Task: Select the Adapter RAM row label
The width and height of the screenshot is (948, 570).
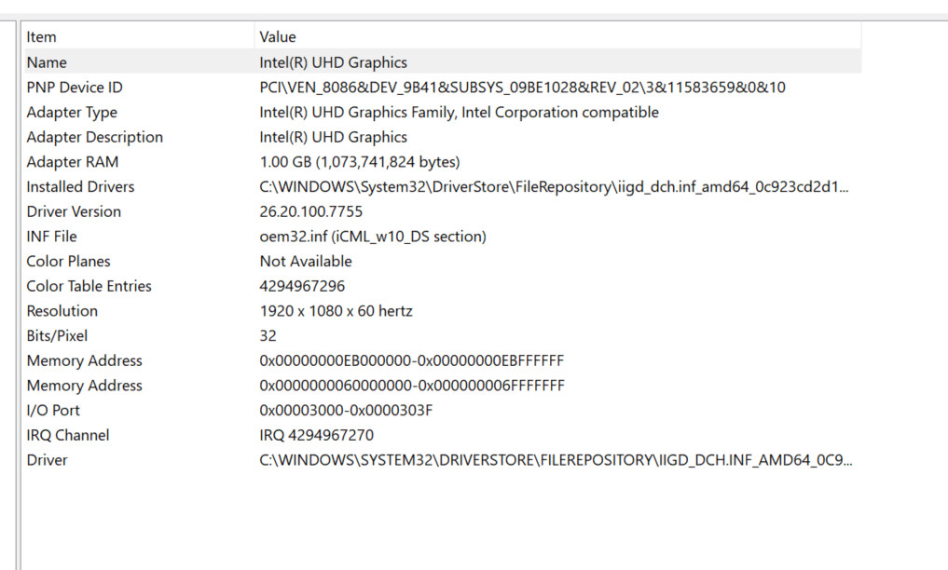Action: (73, 162)
